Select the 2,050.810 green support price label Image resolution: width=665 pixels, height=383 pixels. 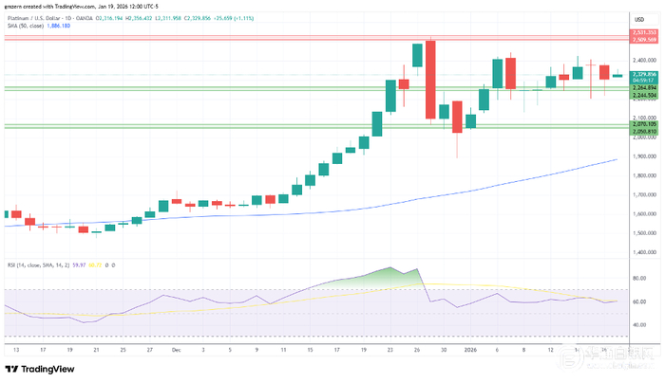pos(644,132)
